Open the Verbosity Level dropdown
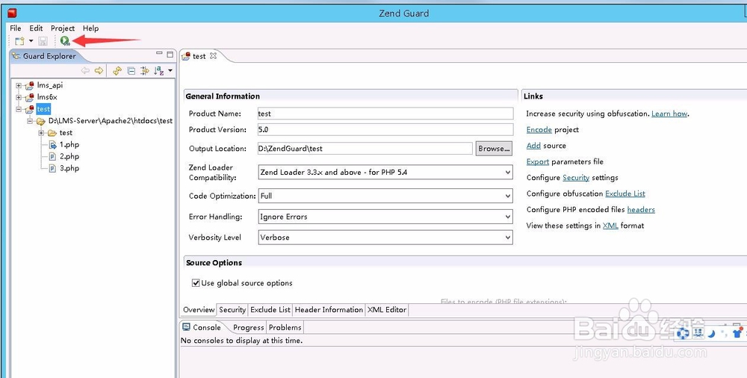This screenshot has height=378, width=747. pyautogui.click(x=507, y=238)
